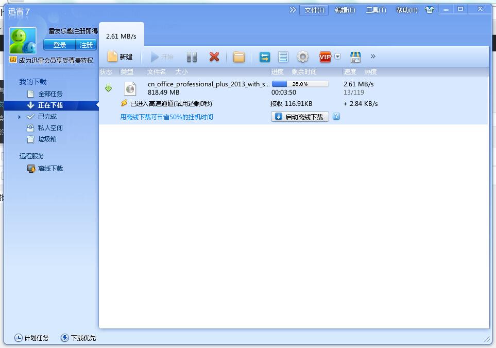Image resolution: width=496 pixels, height=348 pixels.
Task: Click the list view toolbar icon
Action: 283,57
